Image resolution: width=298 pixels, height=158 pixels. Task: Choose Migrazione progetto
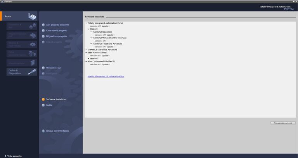click(x=56, y=36)
